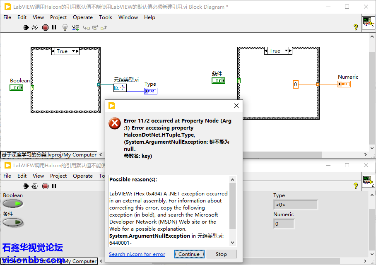This screenshot has width=376, height=265.
Task: Open Context Help question mark icon
Action: (355, 27)
